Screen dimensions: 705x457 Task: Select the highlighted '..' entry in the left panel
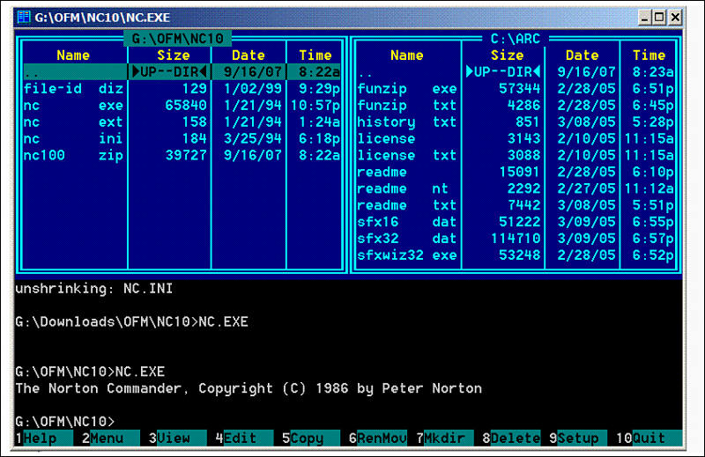182,72
